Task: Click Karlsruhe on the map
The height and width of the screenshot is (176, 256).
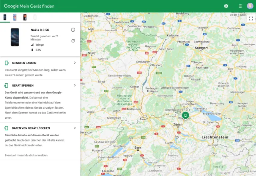Action: (x=173, y=36)
